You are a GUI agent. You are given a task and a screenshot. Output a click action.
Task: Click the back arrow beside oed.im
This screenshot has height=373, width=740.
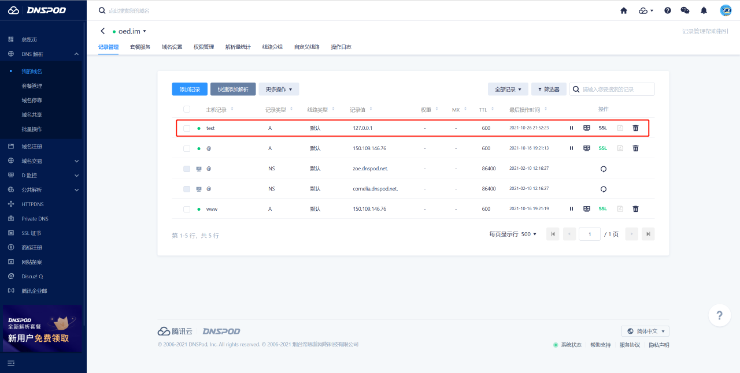point(103,31)
